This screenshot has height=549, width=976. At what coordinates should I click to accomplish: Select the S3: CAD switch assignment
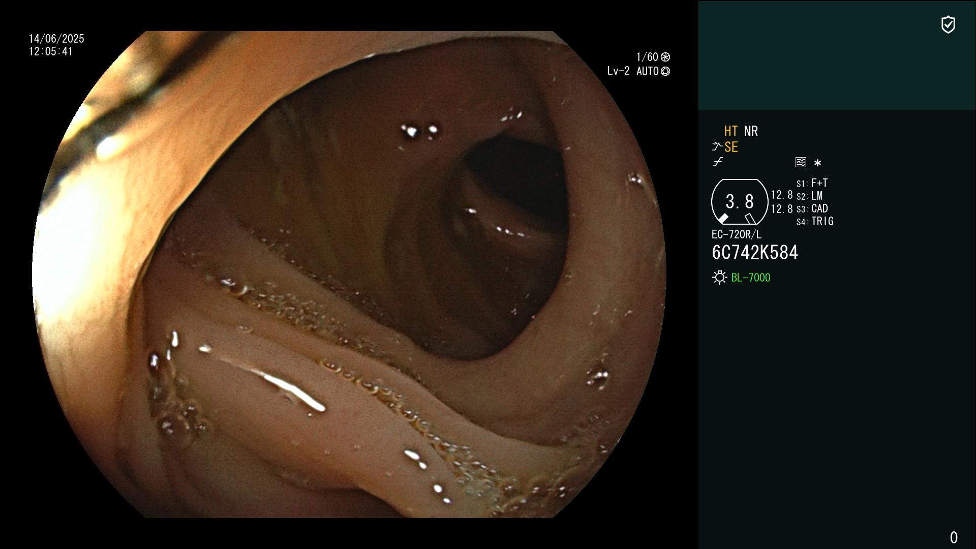click(812, 208)
